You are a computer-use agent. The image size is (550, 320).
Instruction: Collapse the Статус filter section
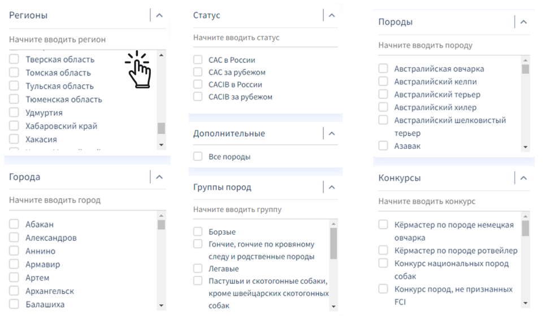click(x=332, y=16)
